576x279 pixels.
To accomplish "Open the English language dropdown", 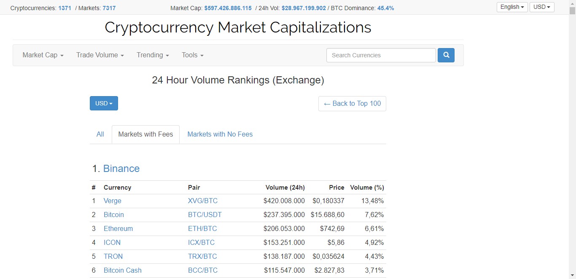I will pyautogui.click(x=512, y=7).
